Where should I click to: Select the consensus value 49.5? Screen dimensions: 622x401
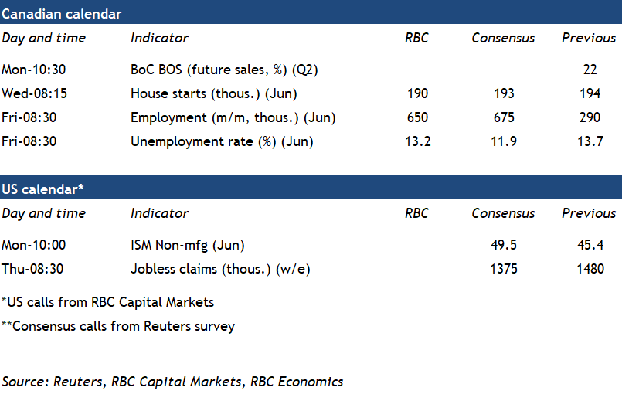coord(502,245)
